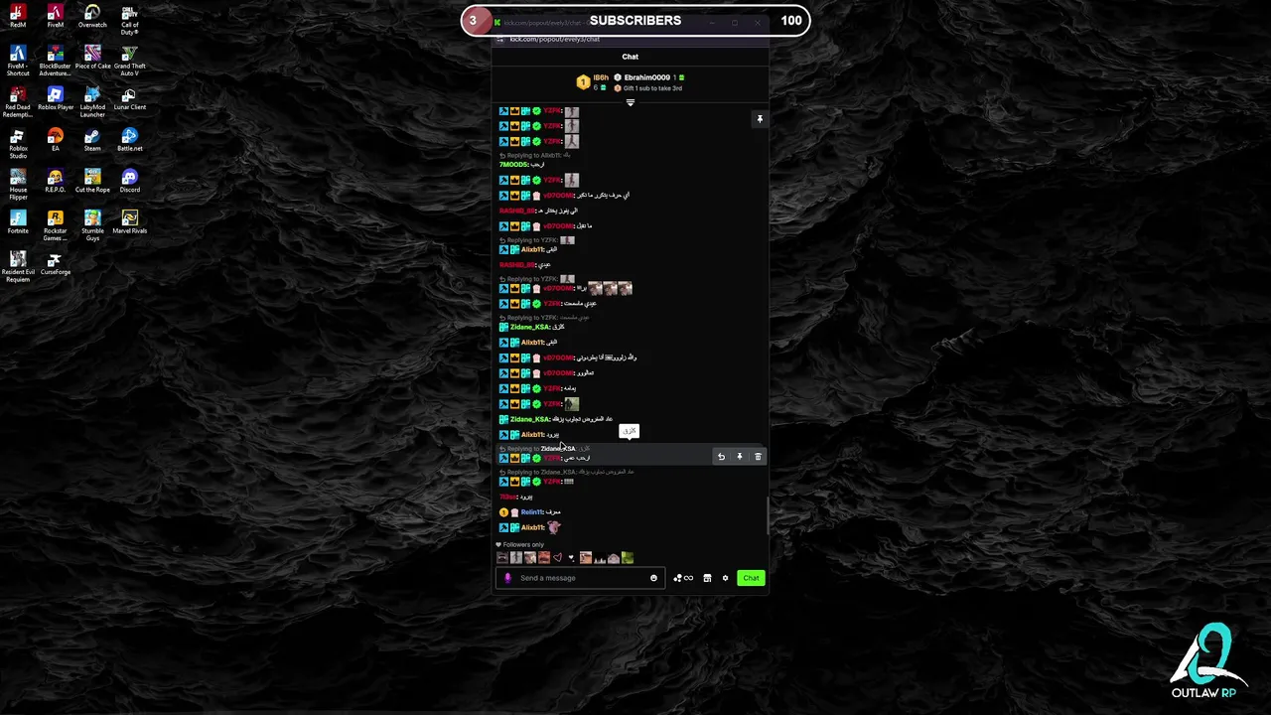Screen dimensions: 1271x715
Task: Open the FiveM desktop icon beside RedM
Action: 55,17
